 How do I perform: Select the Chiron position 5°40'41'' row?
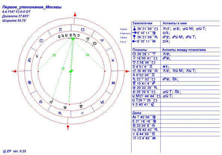(143, 105)
